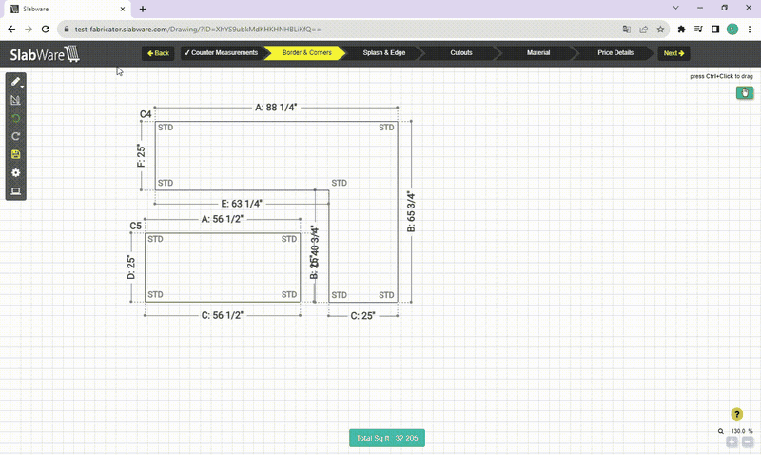761x455 pixels.
Task: Click dimension D: 25"
Action: coord(130,267)
